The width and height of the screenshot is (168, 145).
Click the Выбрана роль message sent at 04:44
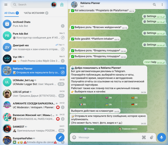point(98,50)
